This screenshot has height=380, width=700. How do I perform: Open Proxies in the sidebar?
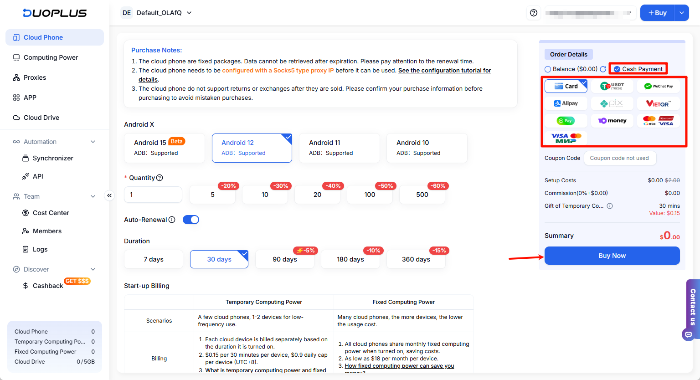(x=35, y=77)
